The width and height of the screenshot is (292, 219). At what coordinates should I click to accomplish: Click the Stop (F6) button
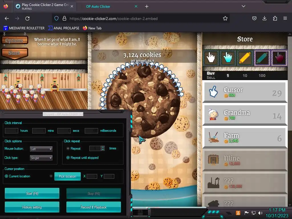pyautogui.click(x=94, y=194)
